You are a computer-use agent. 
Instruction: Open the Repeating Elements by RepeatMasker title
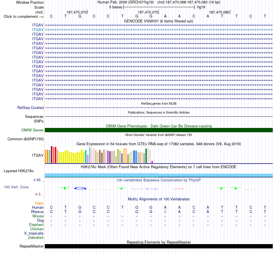[159, 242]
